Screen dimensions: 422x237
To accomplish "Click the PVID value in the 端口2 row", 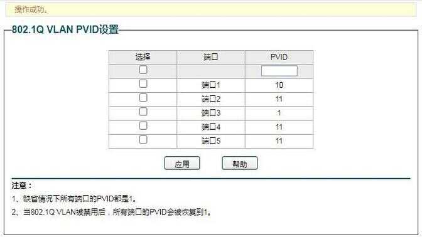I will pyautogui.click(x=279, y=99).
